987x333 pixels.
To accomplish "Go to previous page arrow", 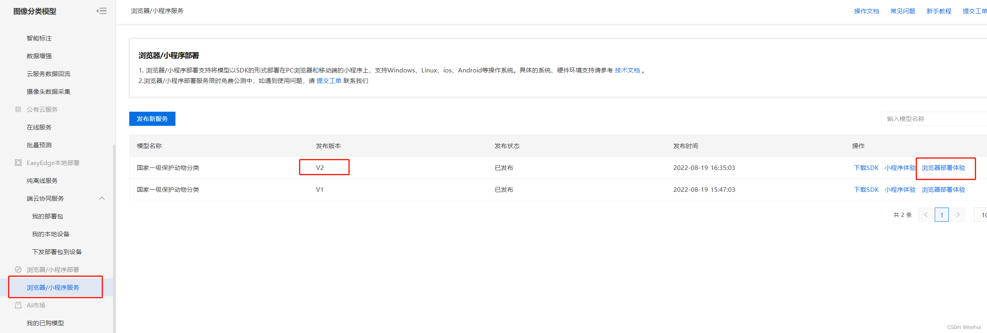I will (925, 215).
